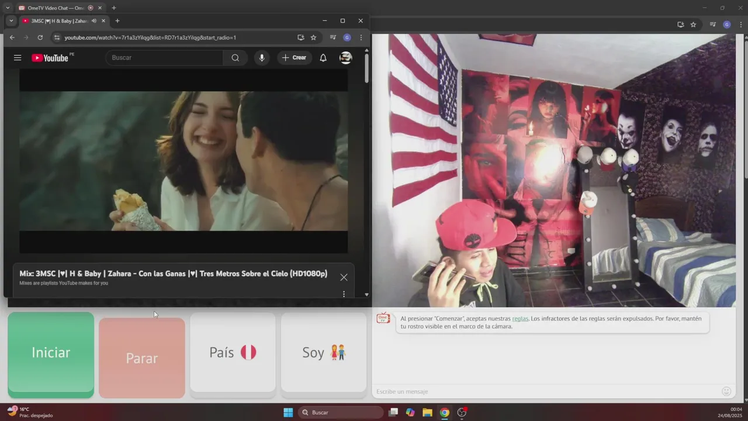
Task: Mute the 3MSC YouTube tab audio
Action: pos(94,21)
